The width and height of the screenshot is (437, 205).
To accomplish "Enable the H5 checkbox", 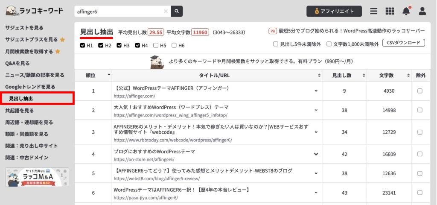I will tap(156, 45).
